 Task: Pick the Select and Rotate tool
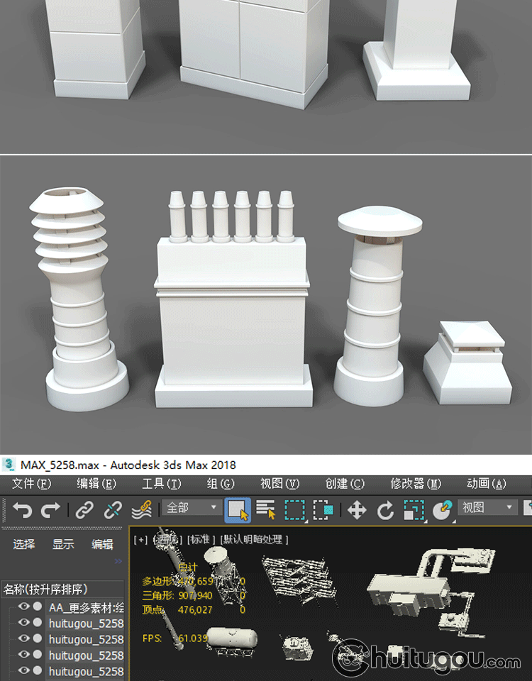(x=385, y=509)
